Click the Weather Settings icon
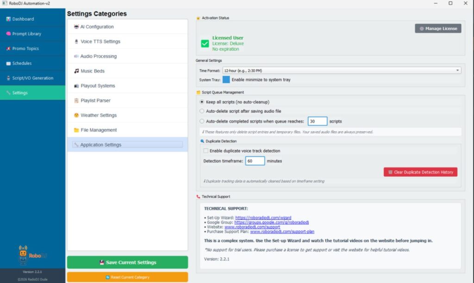474x283 pixels. click(x=76, y=115)
